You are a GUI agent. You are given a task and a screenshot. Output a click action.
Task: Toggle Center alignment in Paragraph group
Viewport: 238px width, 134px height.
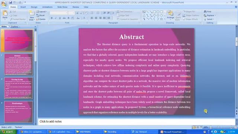[x=96, y=18]
